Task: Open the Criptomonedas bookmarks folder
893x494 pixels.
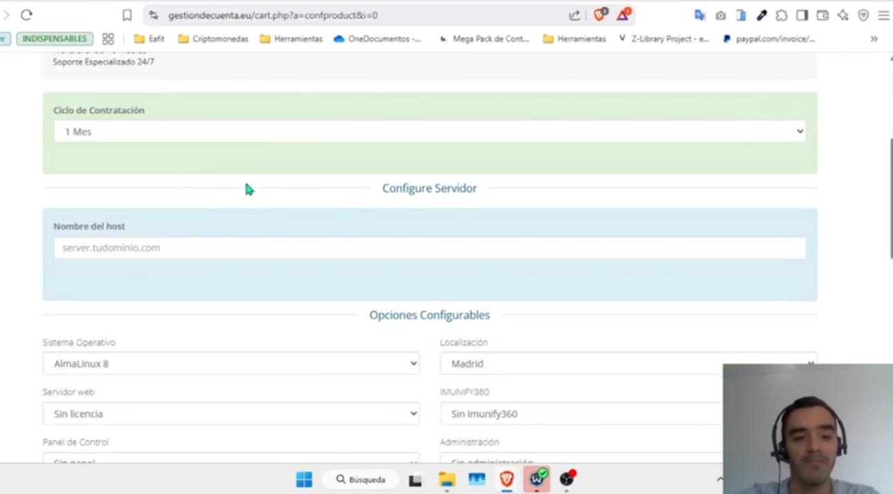Action: (x=213, y=39)
